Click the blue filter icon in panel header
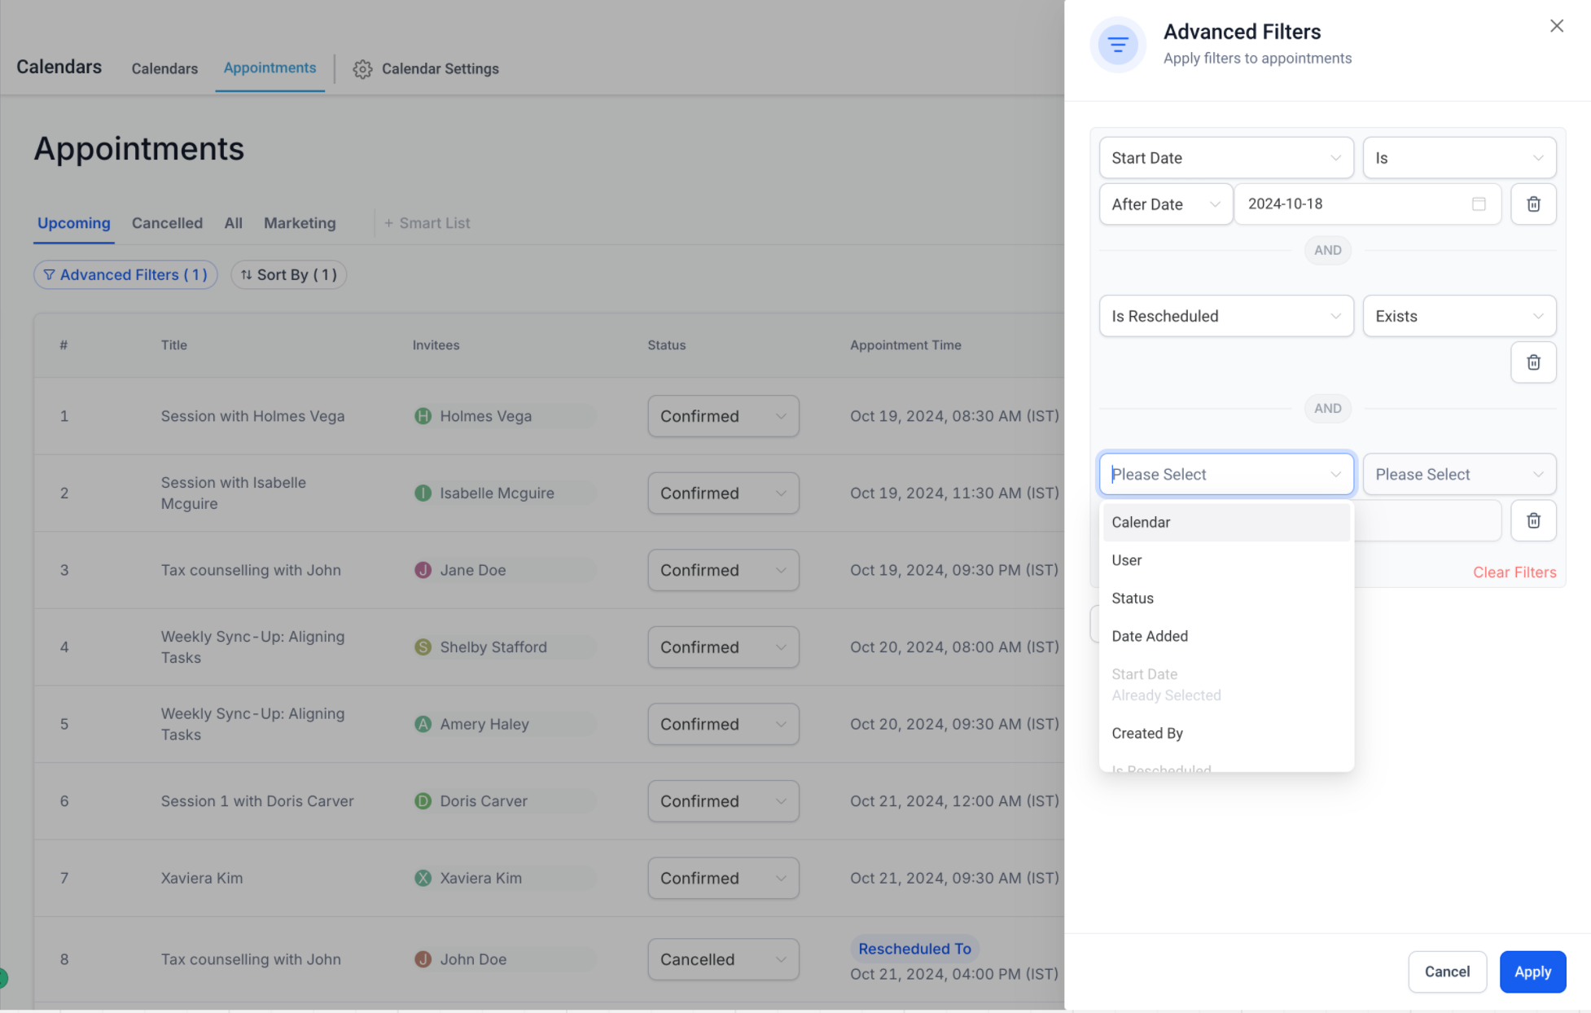 (x=1117, y=44)
